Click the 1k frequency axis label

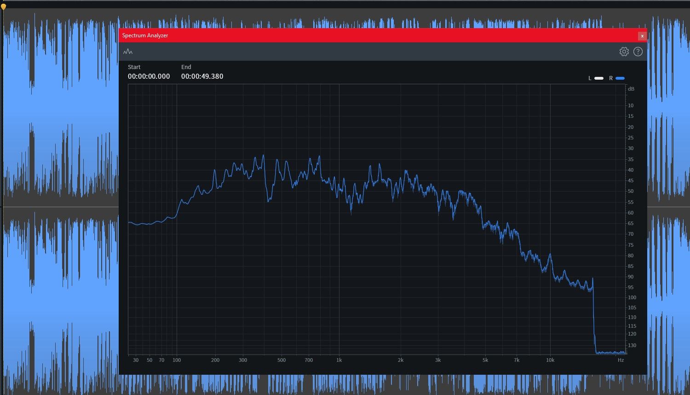pos(339,360)
